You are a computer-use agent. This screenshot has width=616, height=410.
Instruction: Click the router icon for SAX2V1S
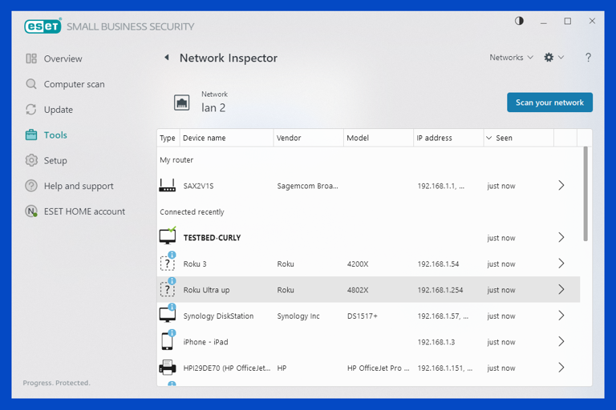[x=167, y=186]
